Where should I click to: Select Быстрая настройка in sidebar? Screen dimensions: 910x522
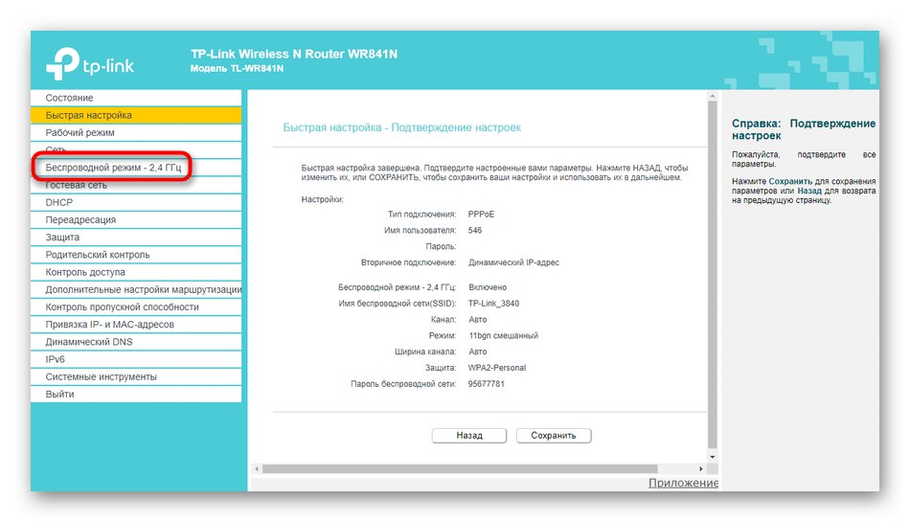(x=136, y=115)
